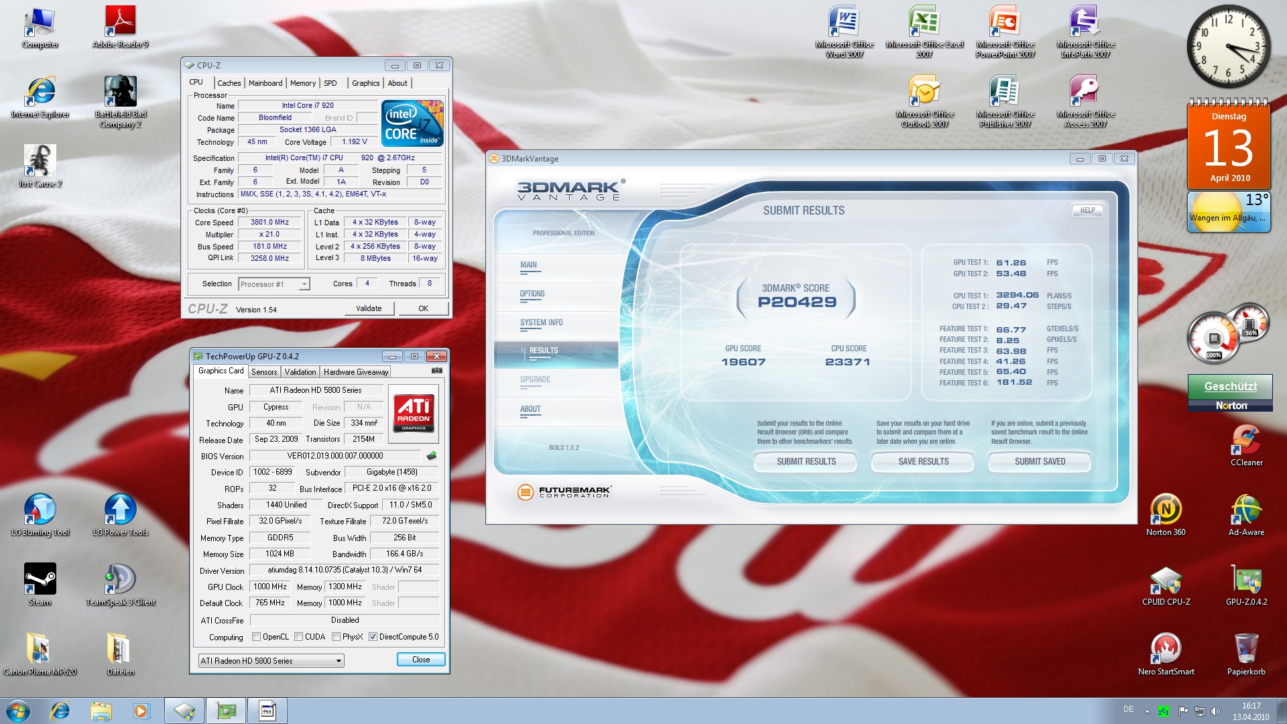The image size is (1287, 724).
Task: Open LG Power Tools shortcut
Action: (x=121, y=516)
